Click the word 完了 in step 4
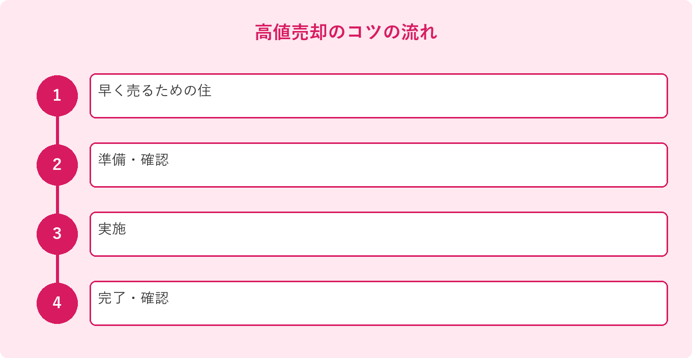Screen dimensions: 692x358 112,298
